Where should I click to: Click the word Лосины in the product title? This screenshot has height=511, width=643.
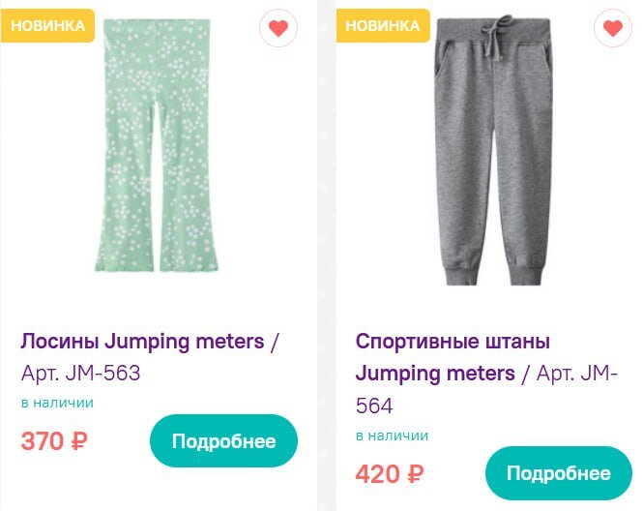[59, 342]
